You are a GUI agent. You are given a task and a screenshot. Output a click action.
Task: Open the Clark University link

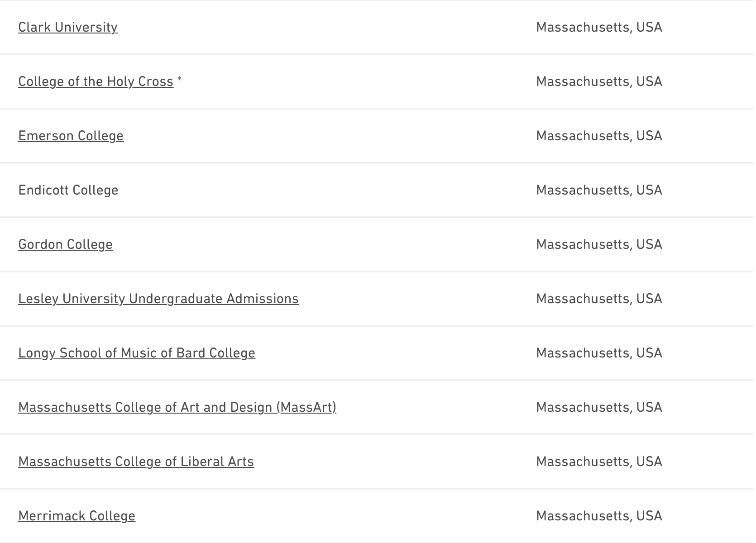68,27
